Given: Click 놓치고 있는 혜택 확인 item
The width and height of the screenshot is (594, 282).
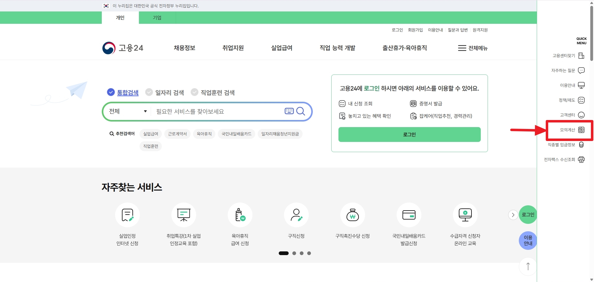Looking at the screenshot, I should (x=365, y=116).
